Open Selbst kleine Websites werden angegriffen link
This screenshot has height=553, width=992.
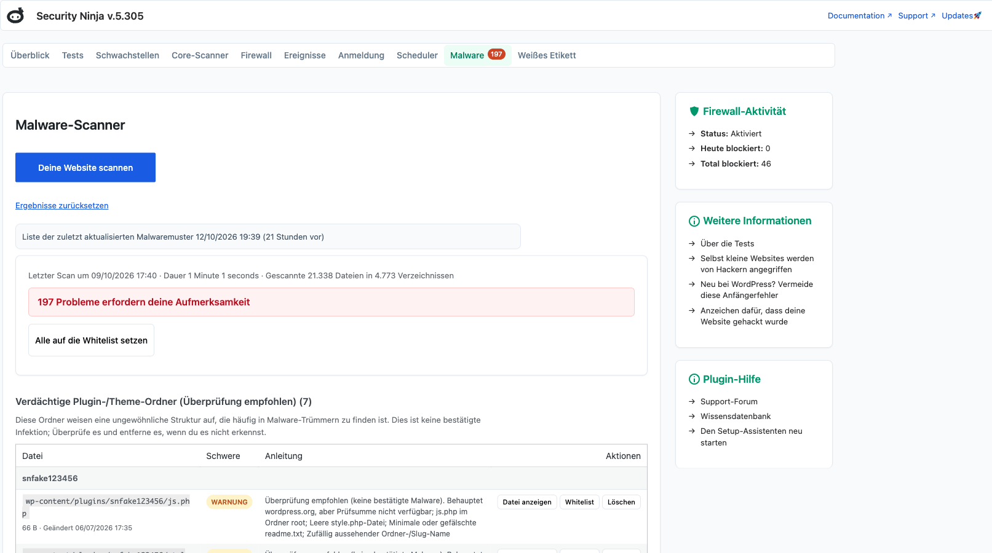click(x=757, y=264)
